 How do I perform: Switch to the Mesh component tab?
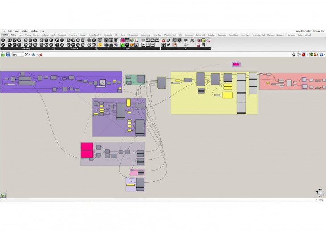pos(53,34)
